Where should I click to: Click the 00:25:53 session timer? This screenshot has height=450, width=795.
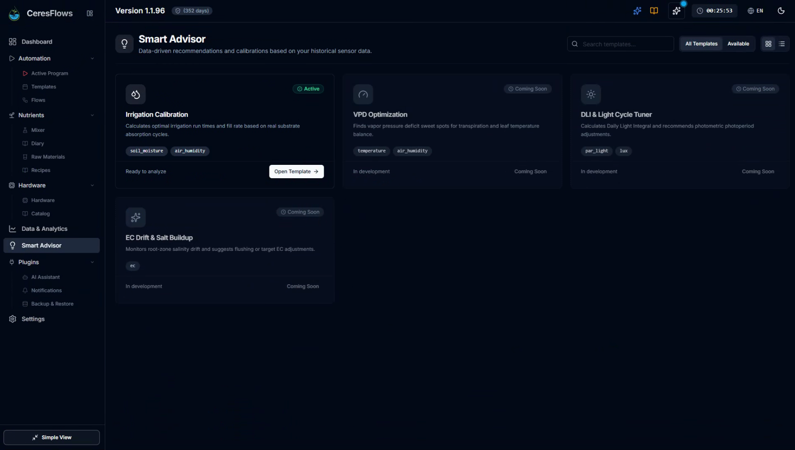(x=714, y=11)
